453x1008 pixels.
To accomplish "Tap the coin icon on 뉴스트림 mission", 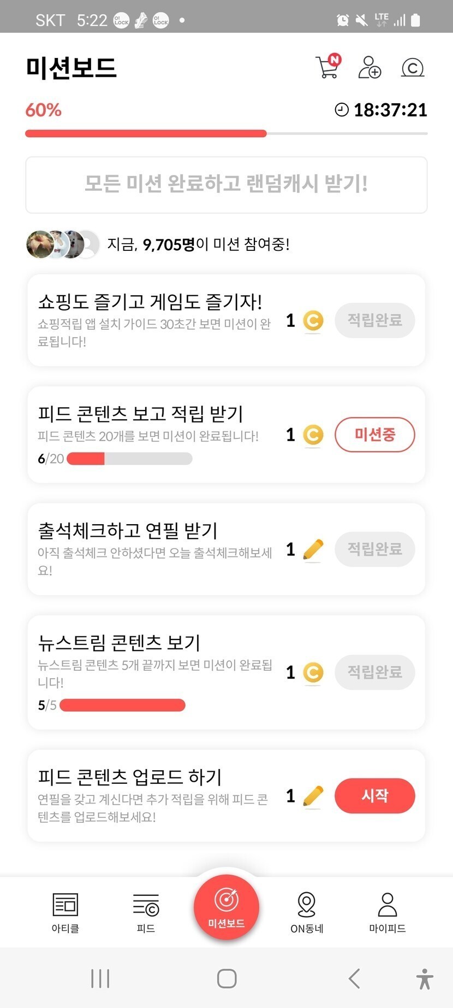I will click(313, 672).
